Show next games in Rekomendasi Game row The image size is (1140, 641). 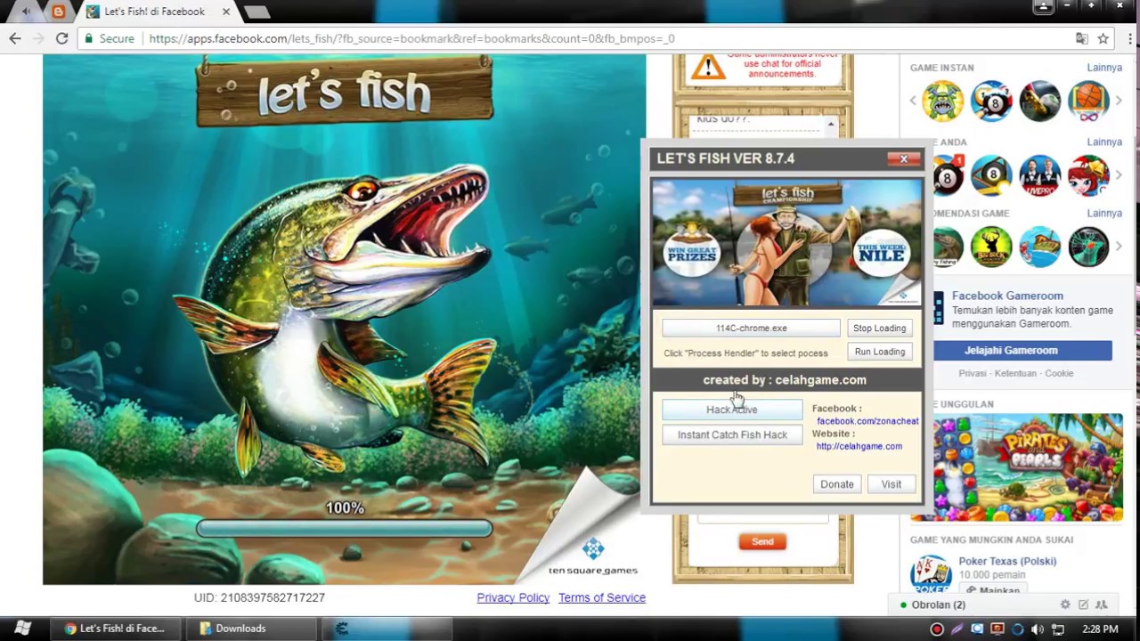(x=1119, y=247)
